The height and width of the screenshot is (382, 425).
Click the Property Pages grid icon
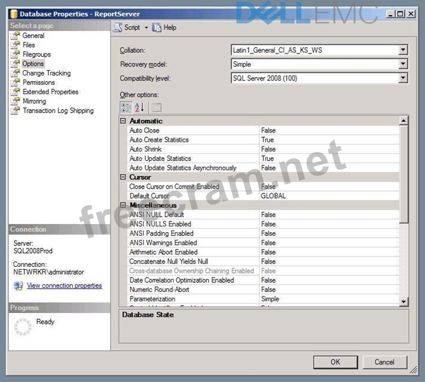tap(157, 107)
